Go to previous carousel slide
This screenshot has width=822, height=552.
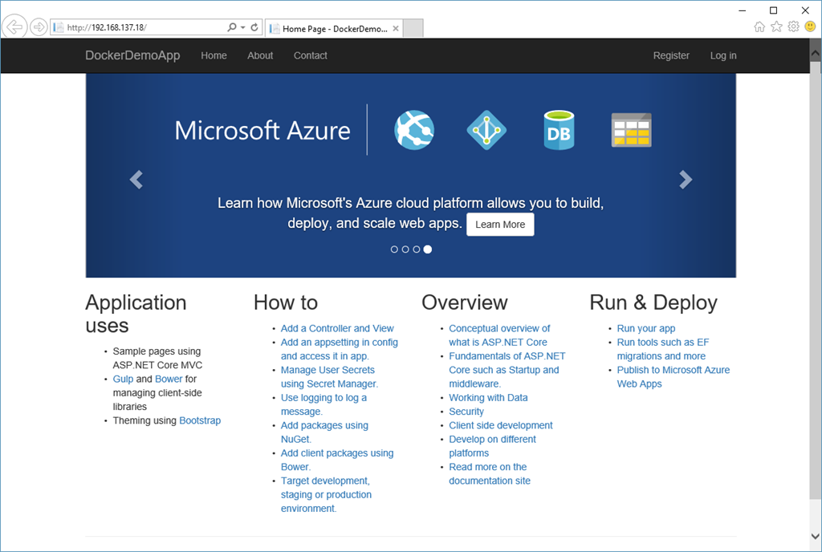(136, 180)
